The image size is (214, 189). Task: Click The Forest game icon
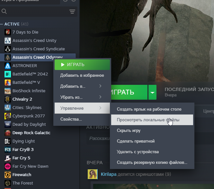(8, 183)
